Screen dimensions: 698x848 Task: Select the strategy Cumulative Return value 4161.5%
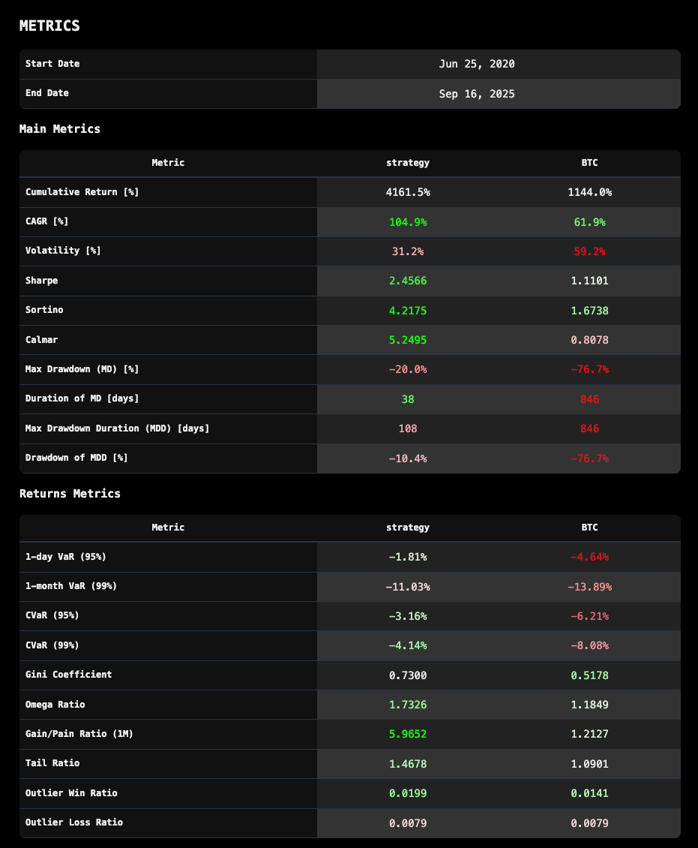click(408, 193)
